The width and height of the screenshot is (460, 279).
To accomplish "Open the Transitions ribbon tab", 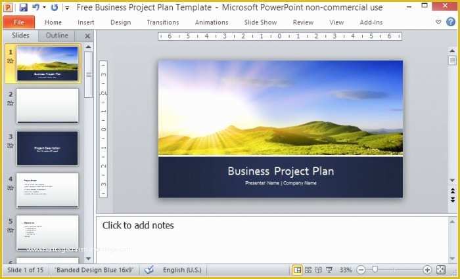I will tap(163, 22).
